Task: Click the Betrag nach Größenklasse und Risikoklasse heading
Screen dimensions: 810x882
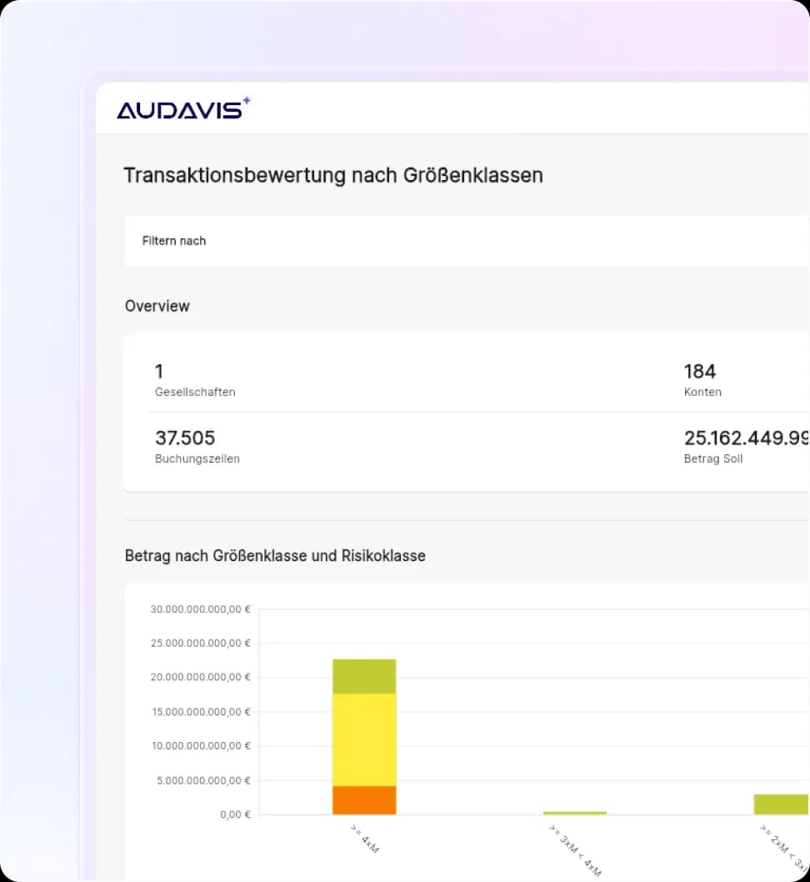Action: (275, 556)
